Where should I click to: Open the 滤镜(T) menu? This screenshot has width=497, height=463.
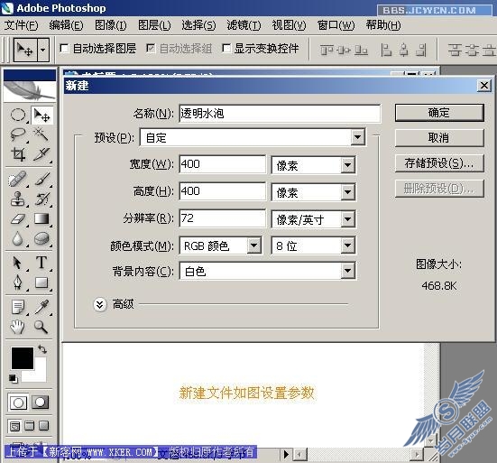coord(244,25)
